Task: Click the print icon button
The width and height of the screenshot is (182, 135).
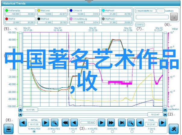Action: point(8,129)
